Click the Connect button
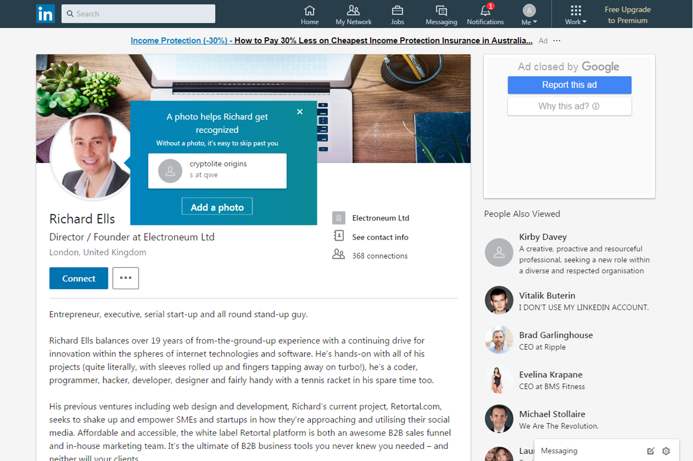693x461 pixels. [79, 278]
